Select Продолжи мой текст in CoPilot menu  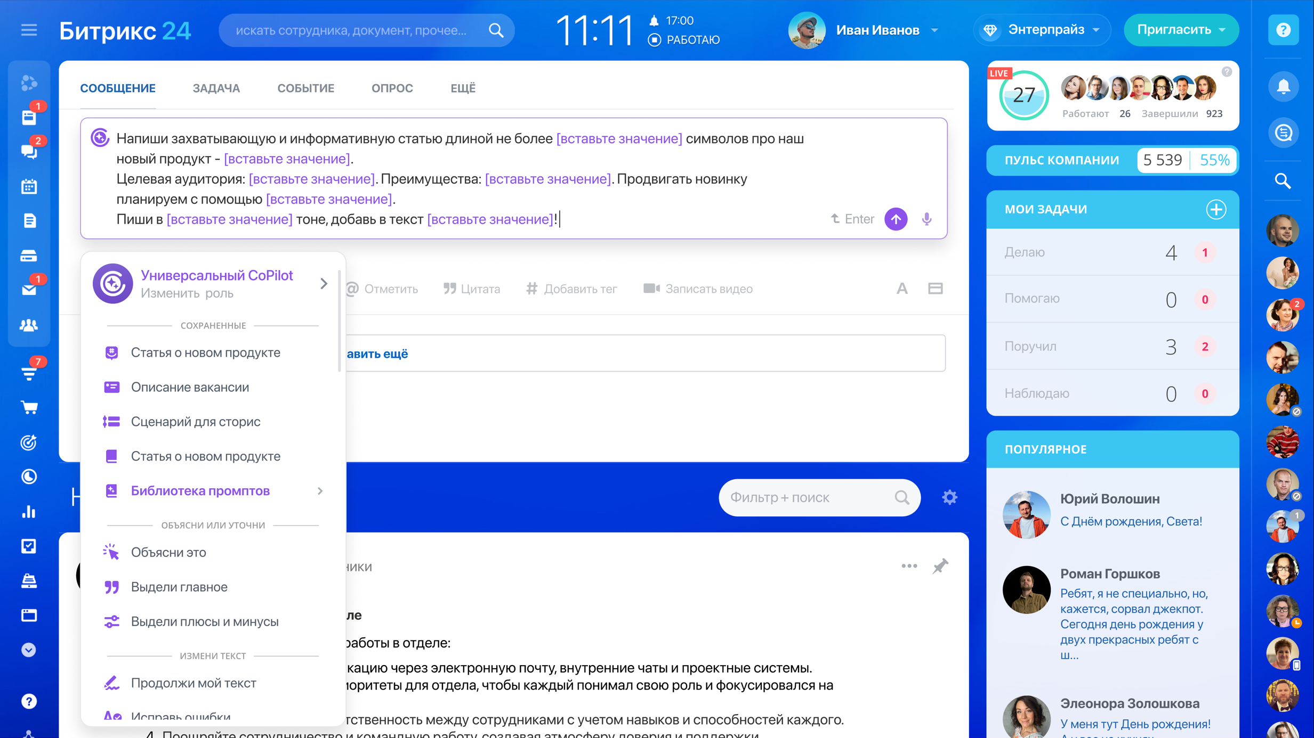click(194, 683)
